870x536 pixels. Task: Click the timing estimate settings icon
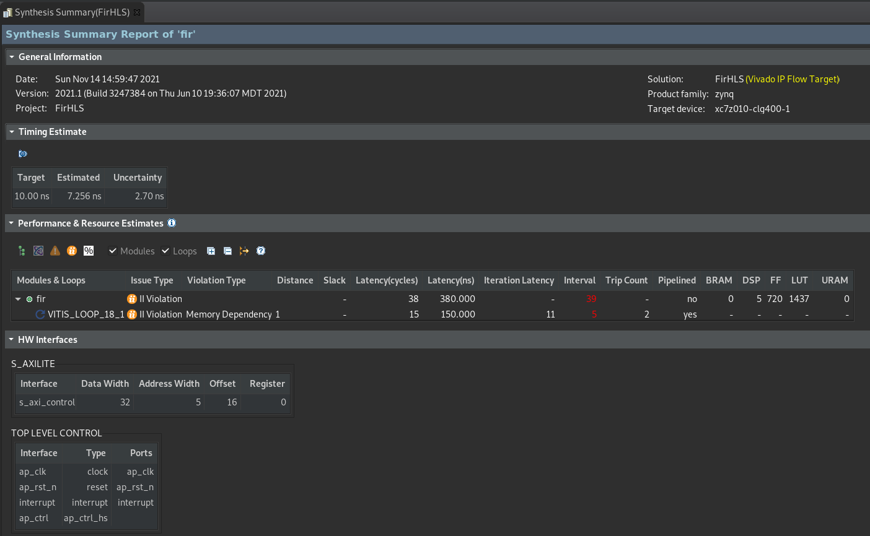click(x=23, y=153)
